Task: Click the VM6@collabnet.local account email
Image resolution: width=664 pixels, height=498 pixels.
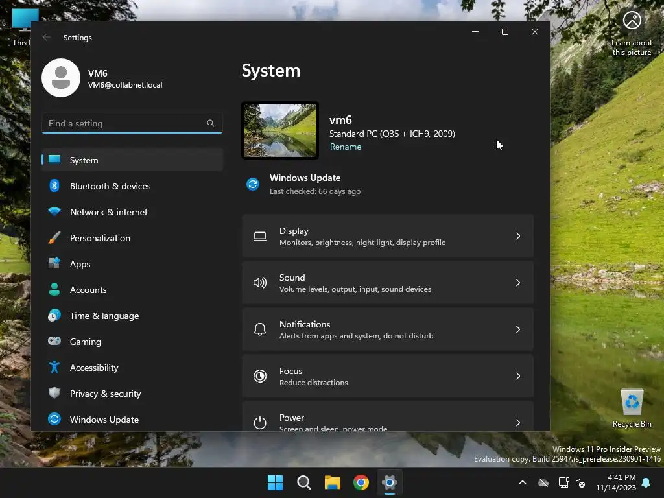Action: 125,85
